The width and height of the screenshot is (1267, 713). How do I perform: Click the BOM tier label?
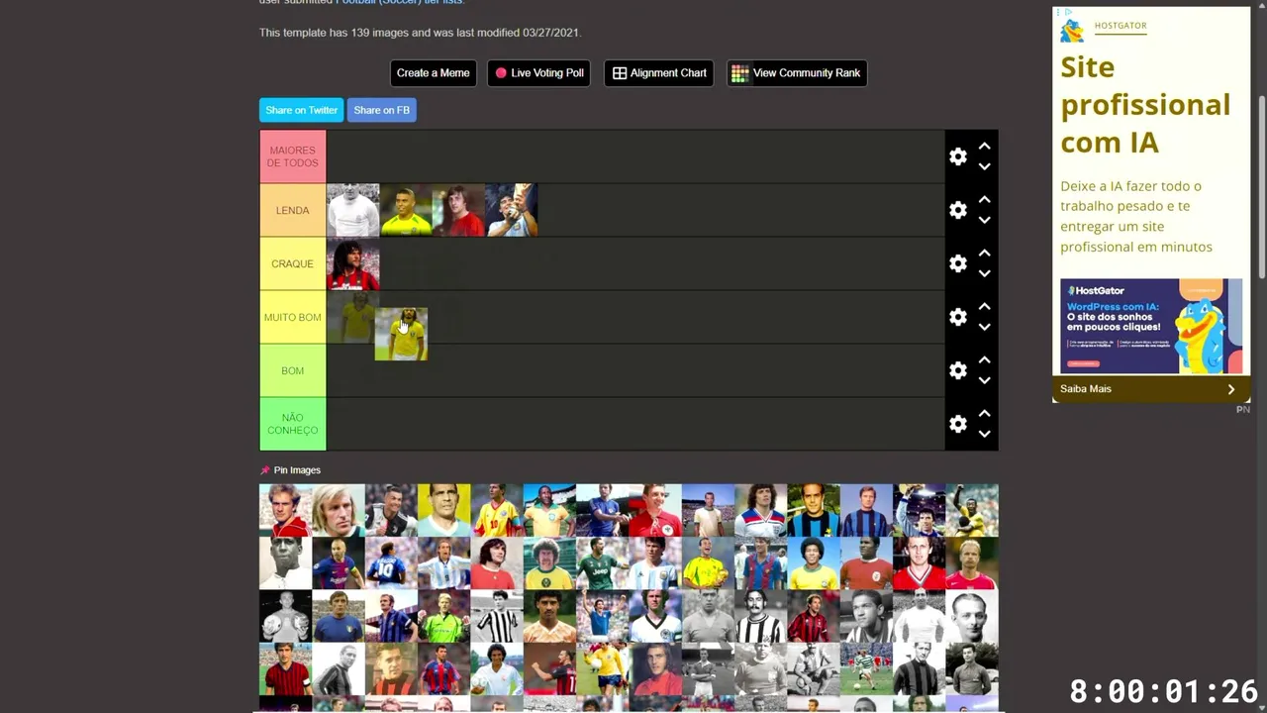(293, 370)
